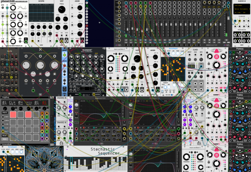Click the BPM display on CLKD
The image size is (251, 172).
click(x=191, y=66)
